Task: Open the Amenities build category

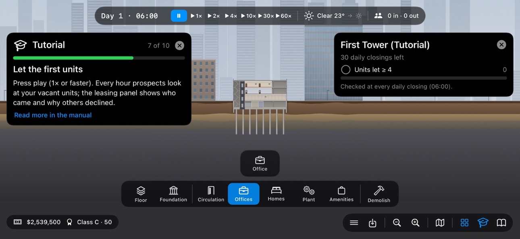Action: coord(341,194)
